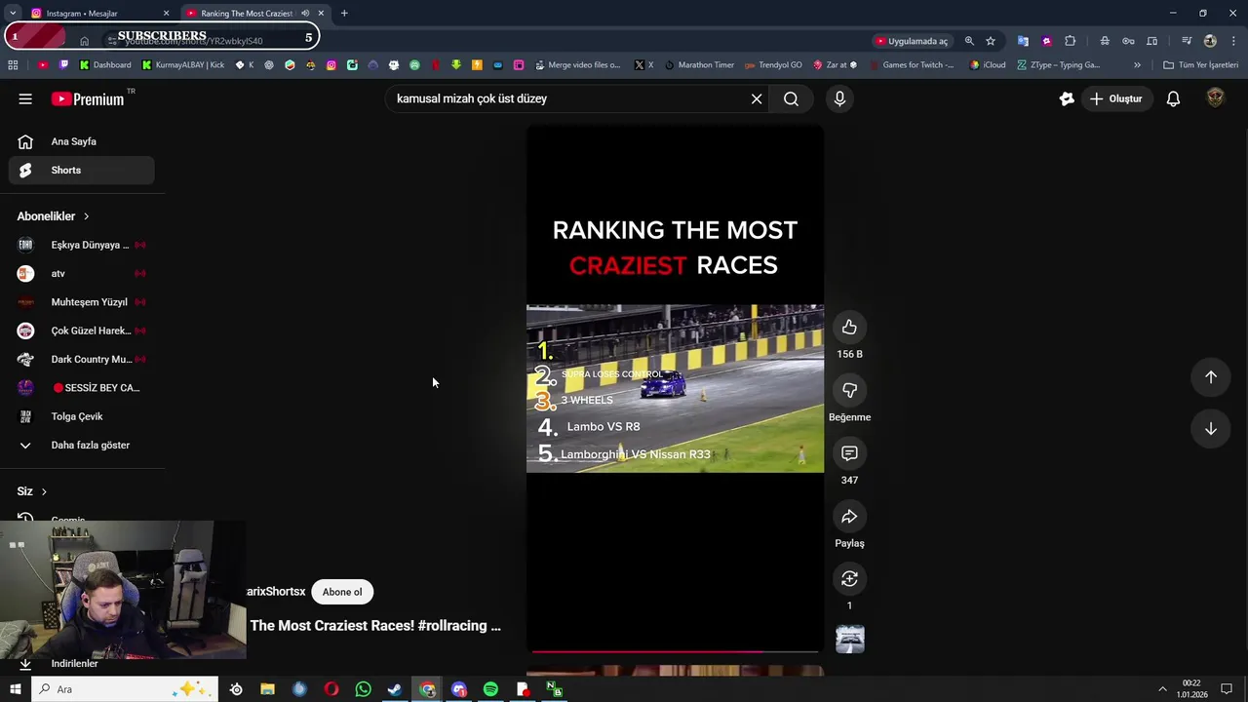Open the Tüm Yer İşaretleri folder
1248x702 pixels.
[1201, 65]
